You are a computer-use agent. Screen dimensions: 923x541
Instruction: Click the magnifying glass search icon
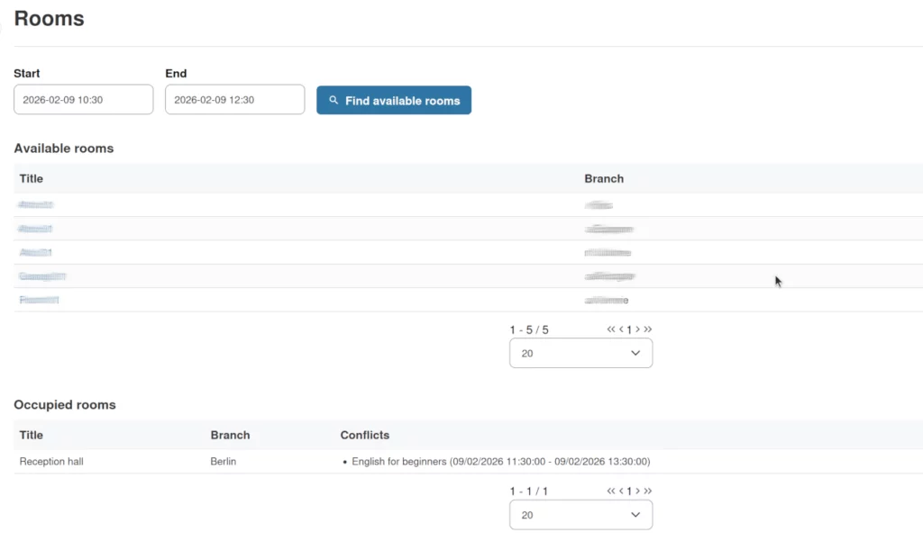click(334, 100)
